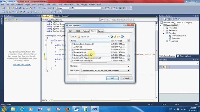The width and height of the screenshot is (200, 112).
Task: Switch to Team Explorer tab
Action: [184, 56]
